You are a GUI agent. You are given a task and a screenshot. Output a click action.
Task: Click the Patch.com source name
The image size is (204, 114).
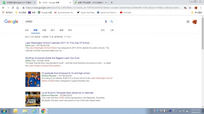(x=30, y=45)
